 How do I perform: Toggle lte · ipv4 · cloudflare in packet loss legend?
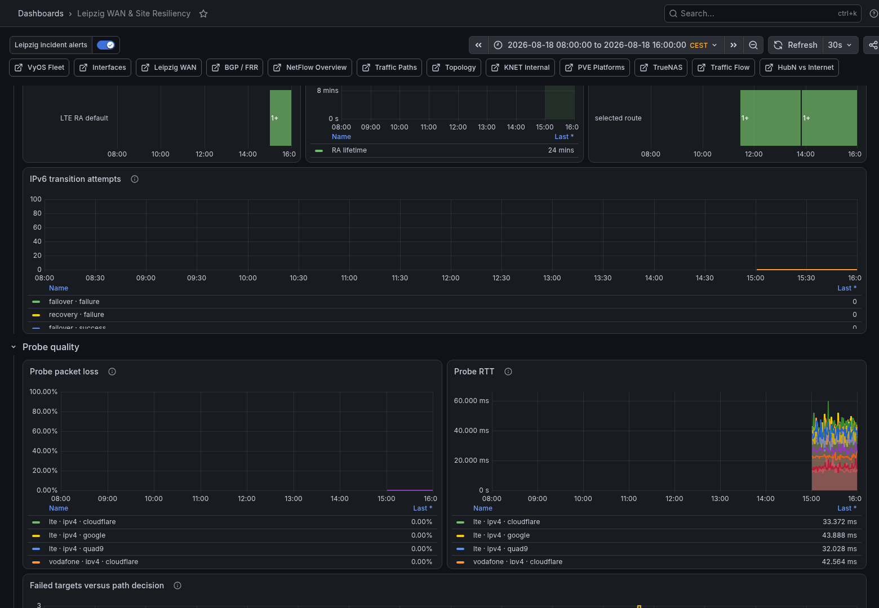coord(82,522)
